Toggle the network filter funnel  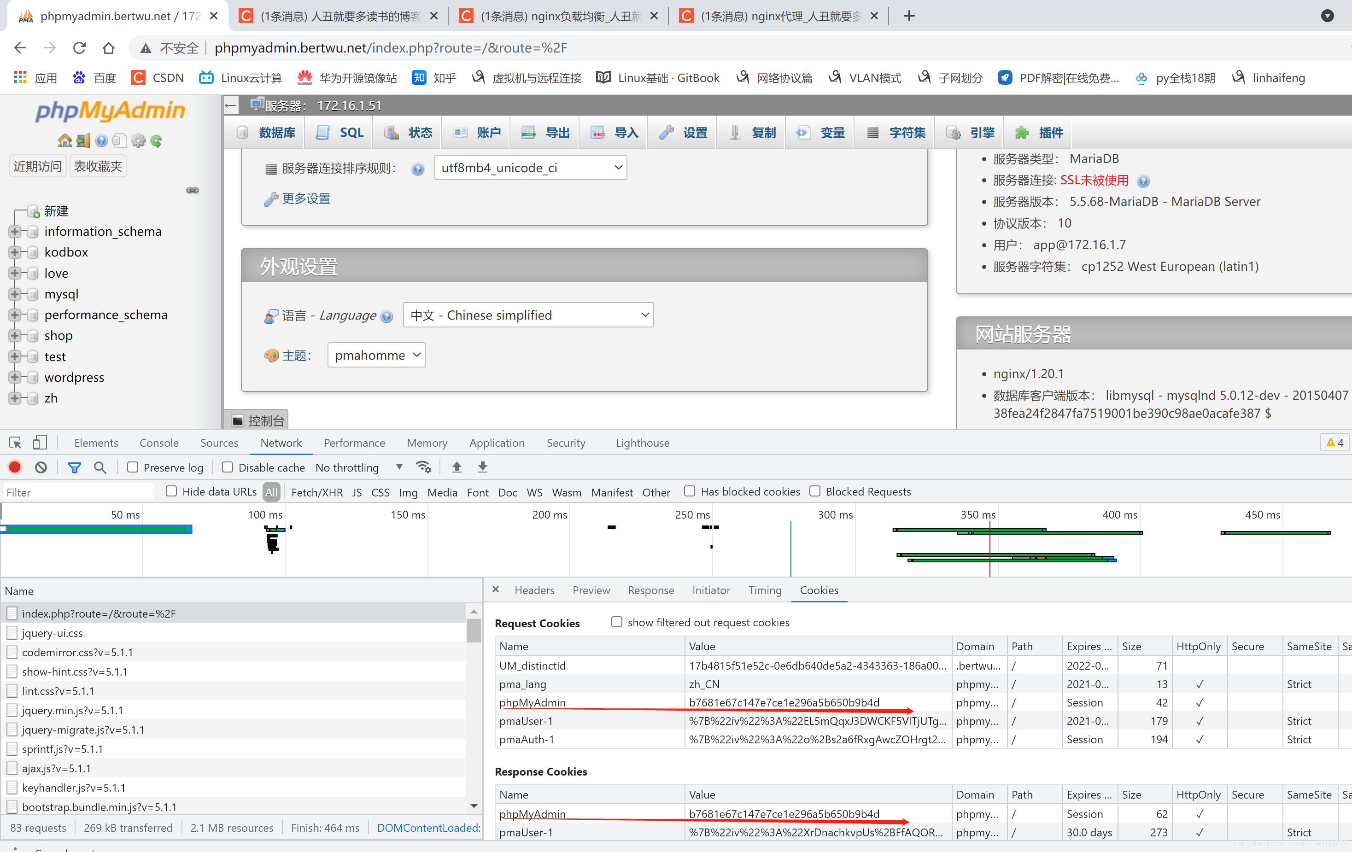point(74,467)
